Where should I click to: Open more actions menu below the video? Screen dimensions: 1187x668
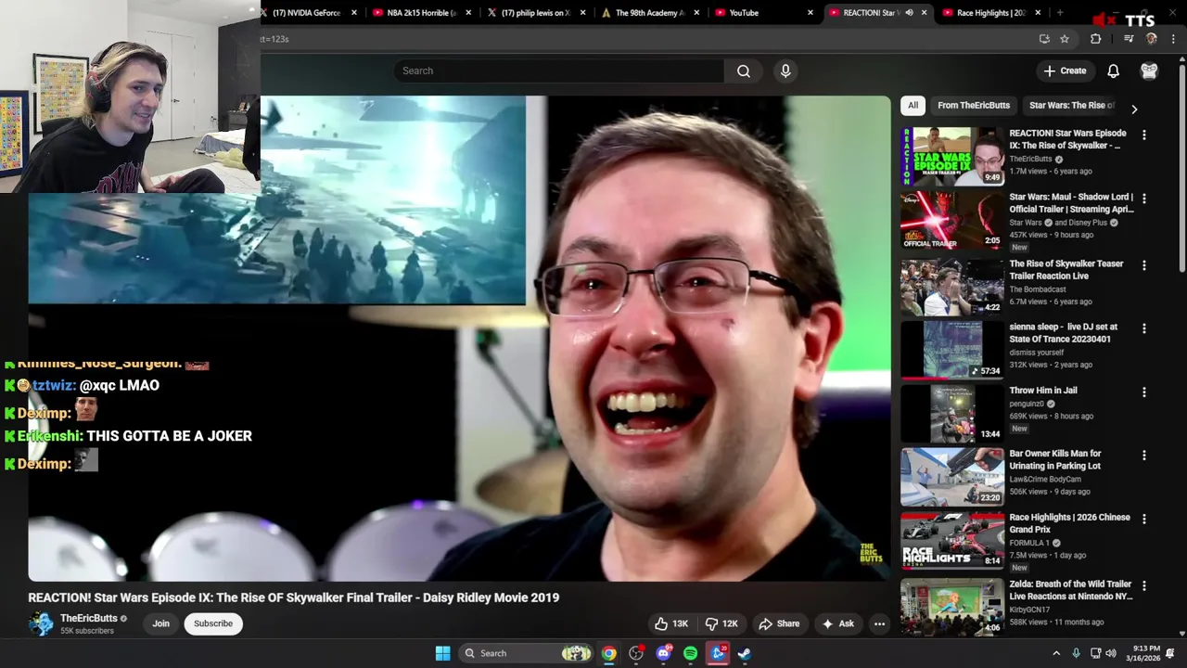point(879,623)
